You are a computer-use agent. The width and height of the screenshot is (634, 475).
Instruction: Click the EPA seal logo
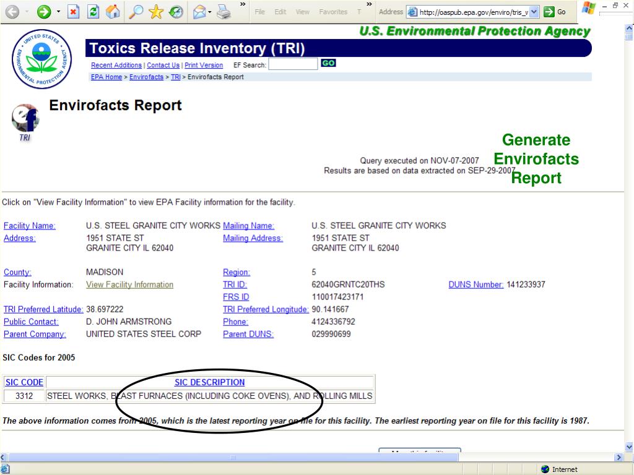pos(41,59)
